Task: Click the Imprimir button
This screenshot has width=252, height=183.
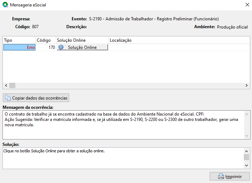Action: point(230,176)
